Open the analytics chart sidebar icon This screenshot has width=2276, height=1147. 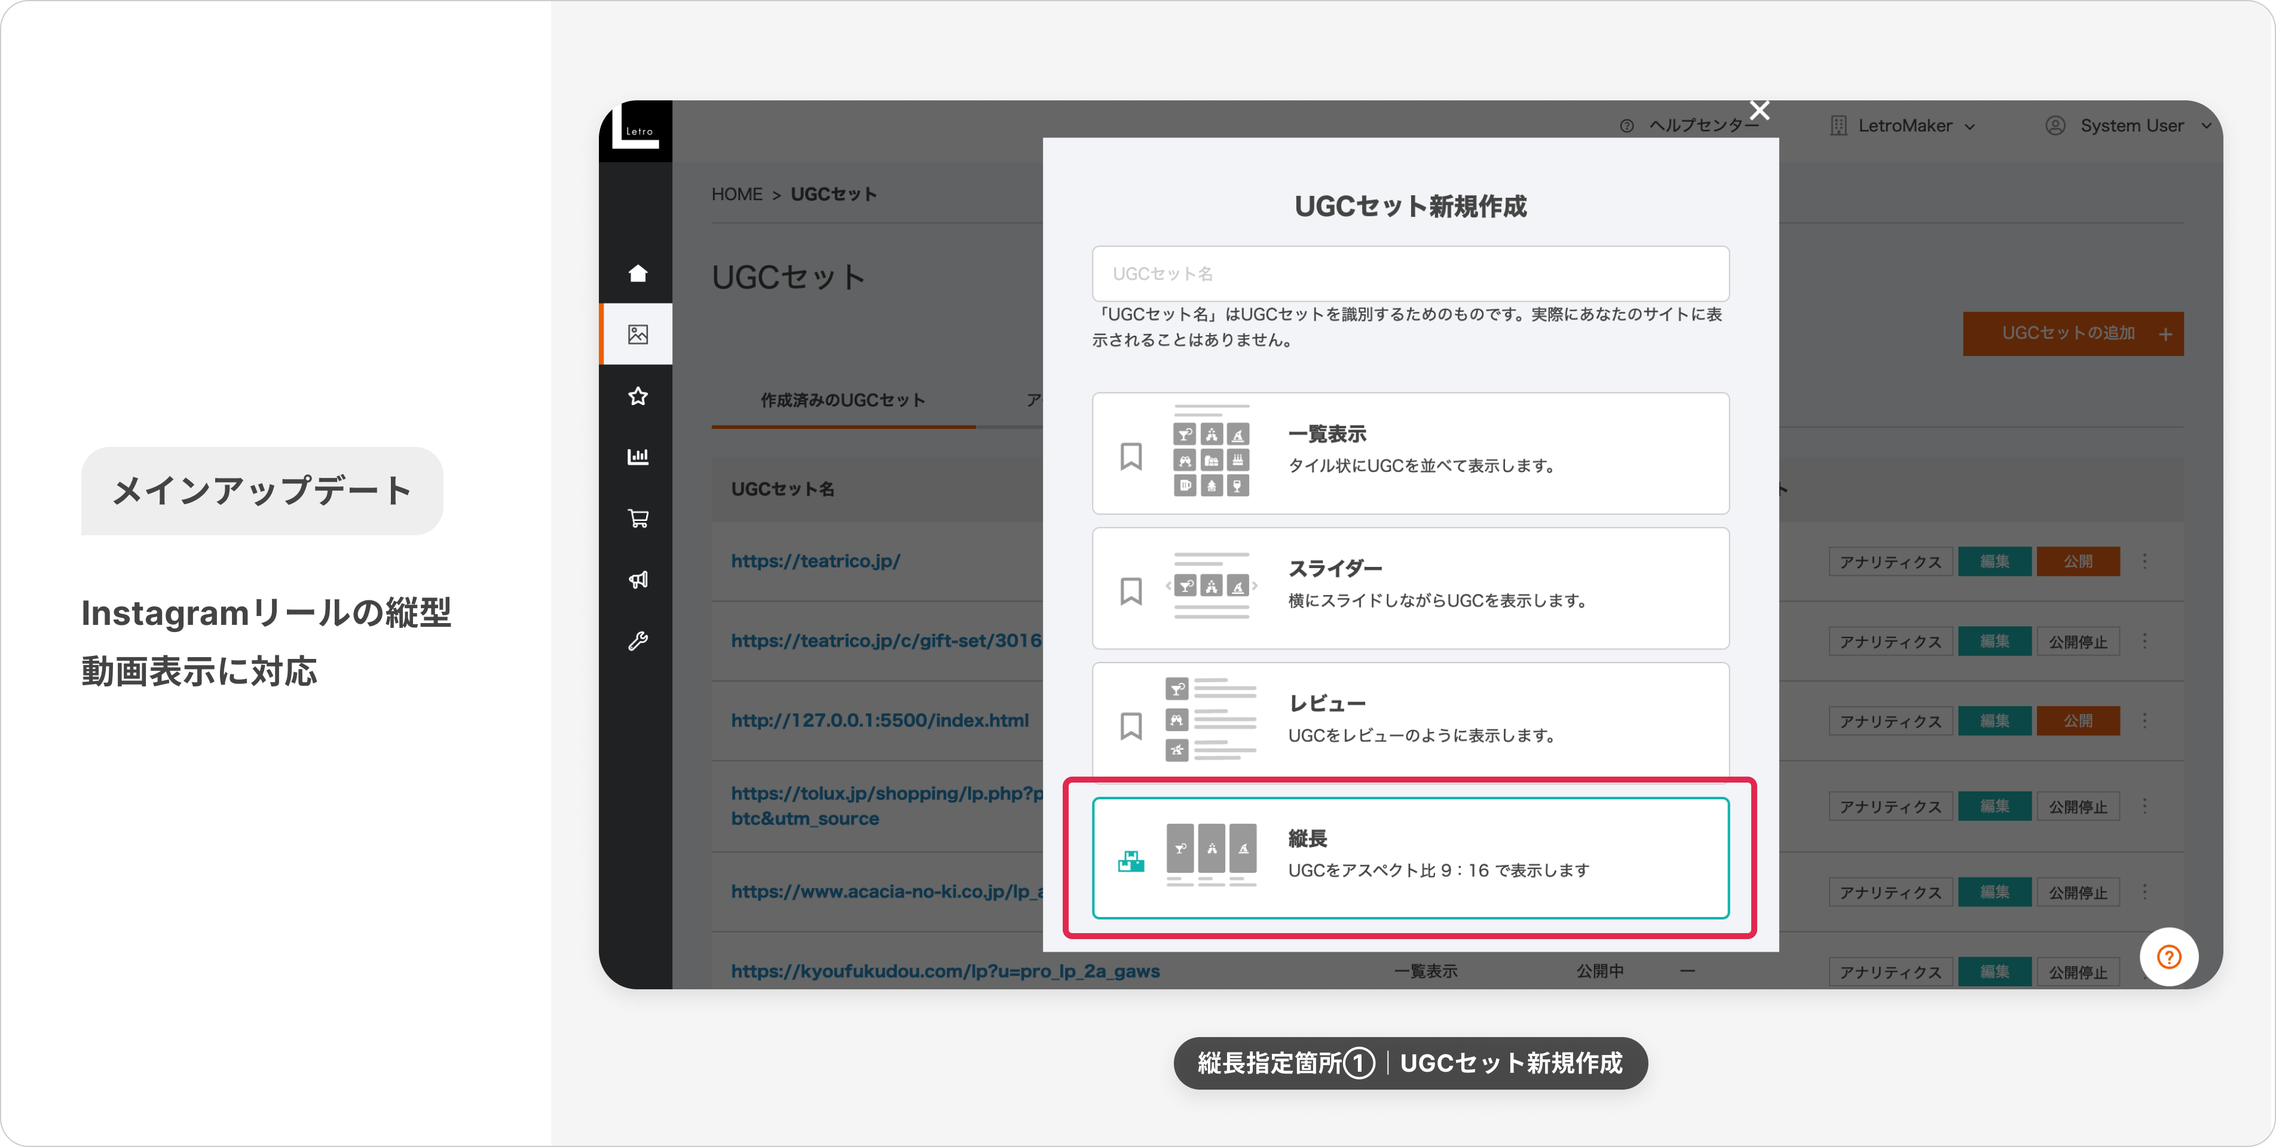[637, 456]
